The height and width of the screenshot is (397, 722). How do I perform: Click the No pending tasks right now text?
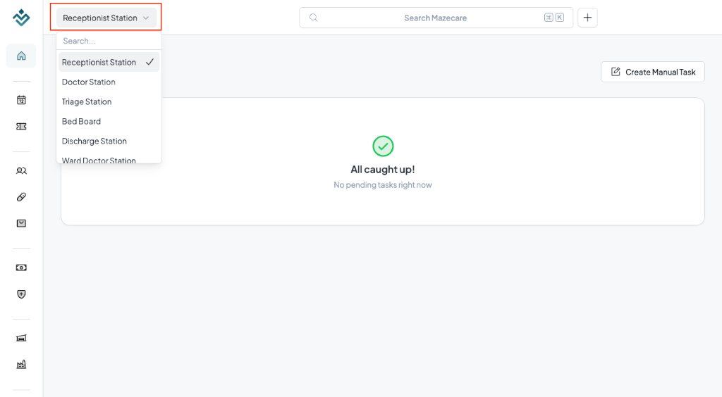[383, 184]
